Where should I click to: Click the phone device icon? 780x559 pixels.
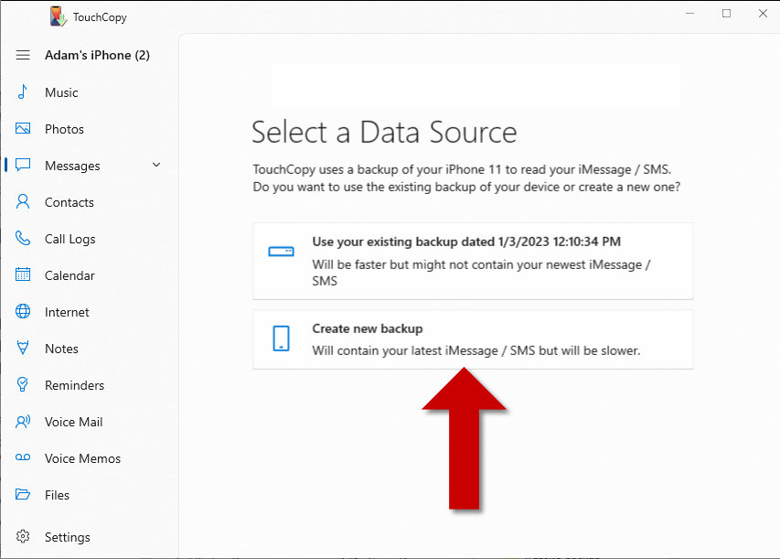click(281, 339)
